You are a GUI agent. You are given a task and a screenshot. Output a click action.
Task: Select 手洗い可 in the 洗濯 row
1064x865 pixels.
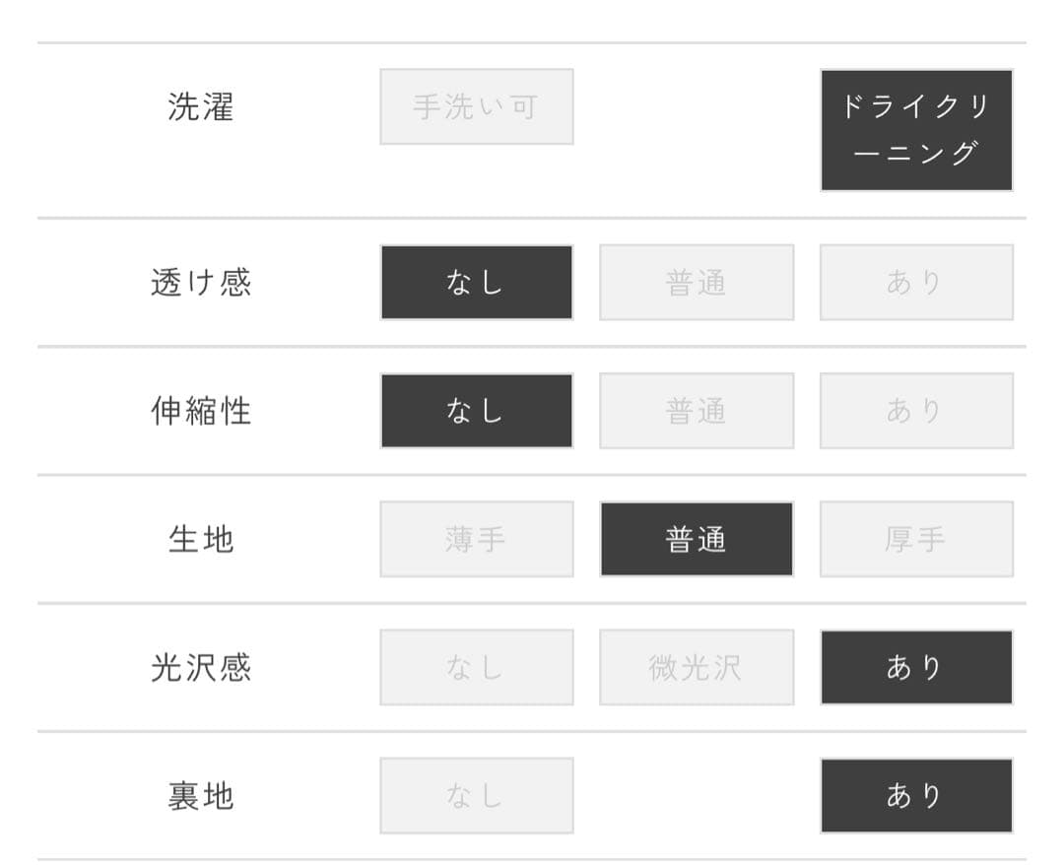click(476, 106)
